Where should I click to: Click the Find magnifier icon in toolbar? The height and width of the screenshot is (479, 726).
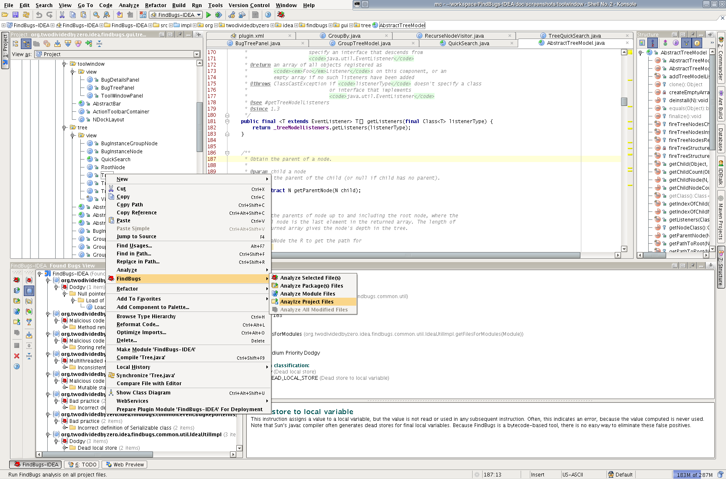[96, 15]
